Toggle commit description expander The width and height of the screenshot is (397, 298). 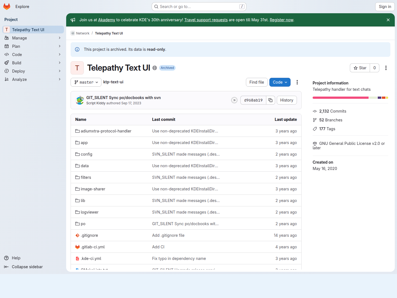click(234, 100)
